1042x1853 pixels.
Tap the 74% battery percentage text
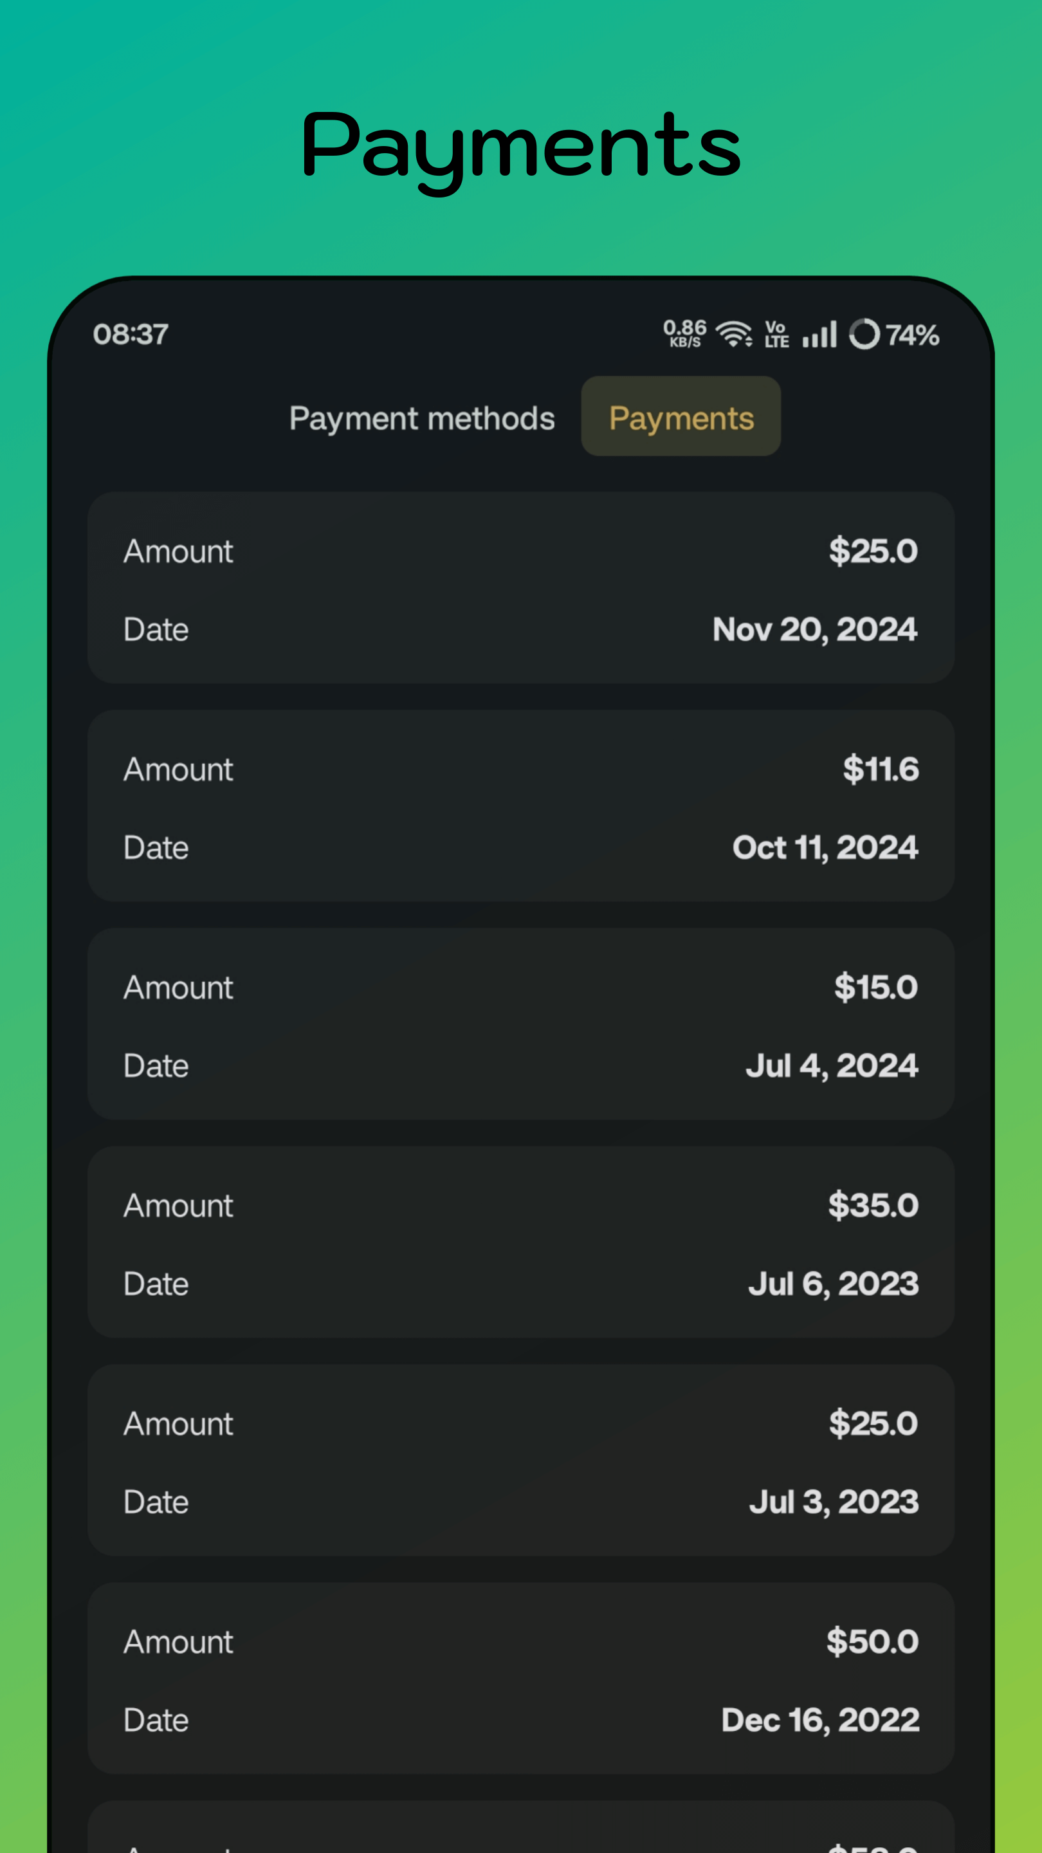click(x=912, y=335)
